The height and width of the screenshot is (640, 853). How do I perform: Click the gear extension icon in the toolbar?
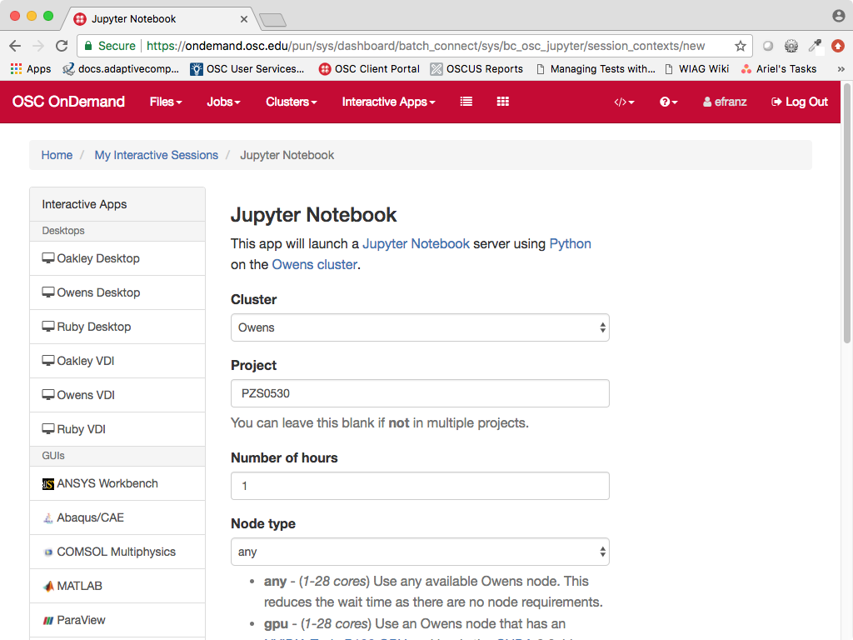[791, 47]
